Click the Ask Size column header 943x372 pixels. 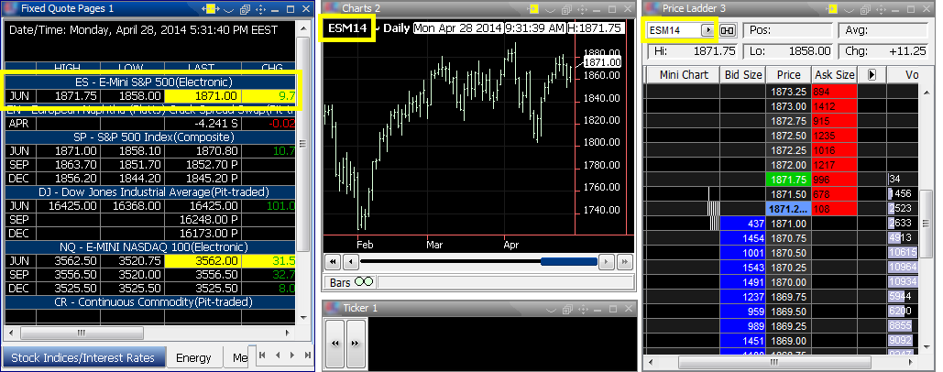tap(834, 74)
